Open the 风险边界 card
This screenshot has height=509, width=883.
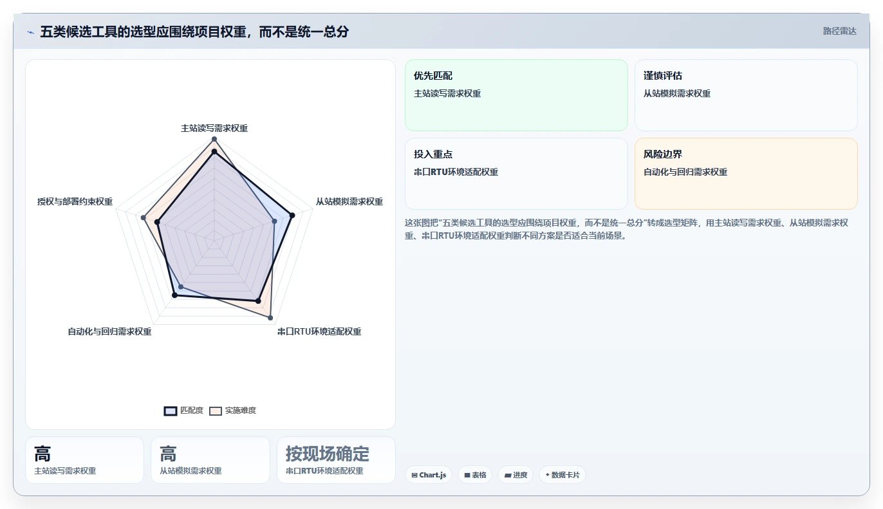[x=746, y=174]
